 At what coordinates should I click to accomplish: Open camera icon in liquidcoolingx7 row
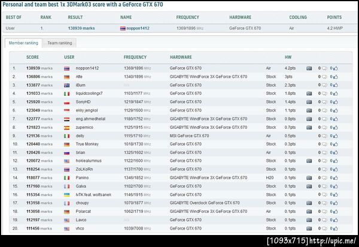click(309, 94)
